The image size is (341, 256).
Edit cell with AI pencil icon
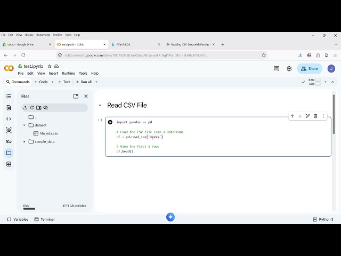click(x=307, y=116)
